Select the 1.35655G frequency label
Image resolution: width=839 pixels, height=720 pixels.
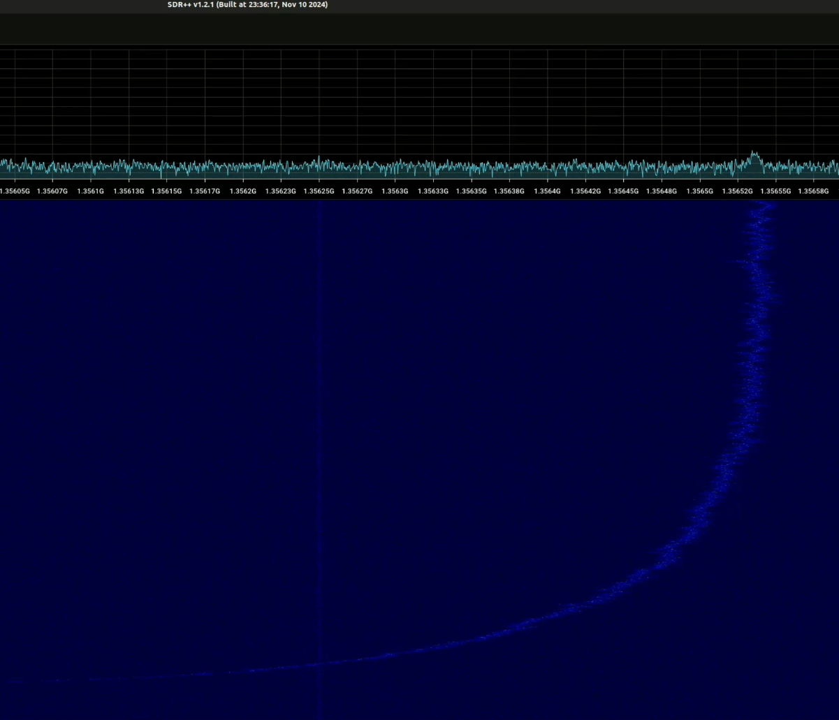[x=775, y=191]
